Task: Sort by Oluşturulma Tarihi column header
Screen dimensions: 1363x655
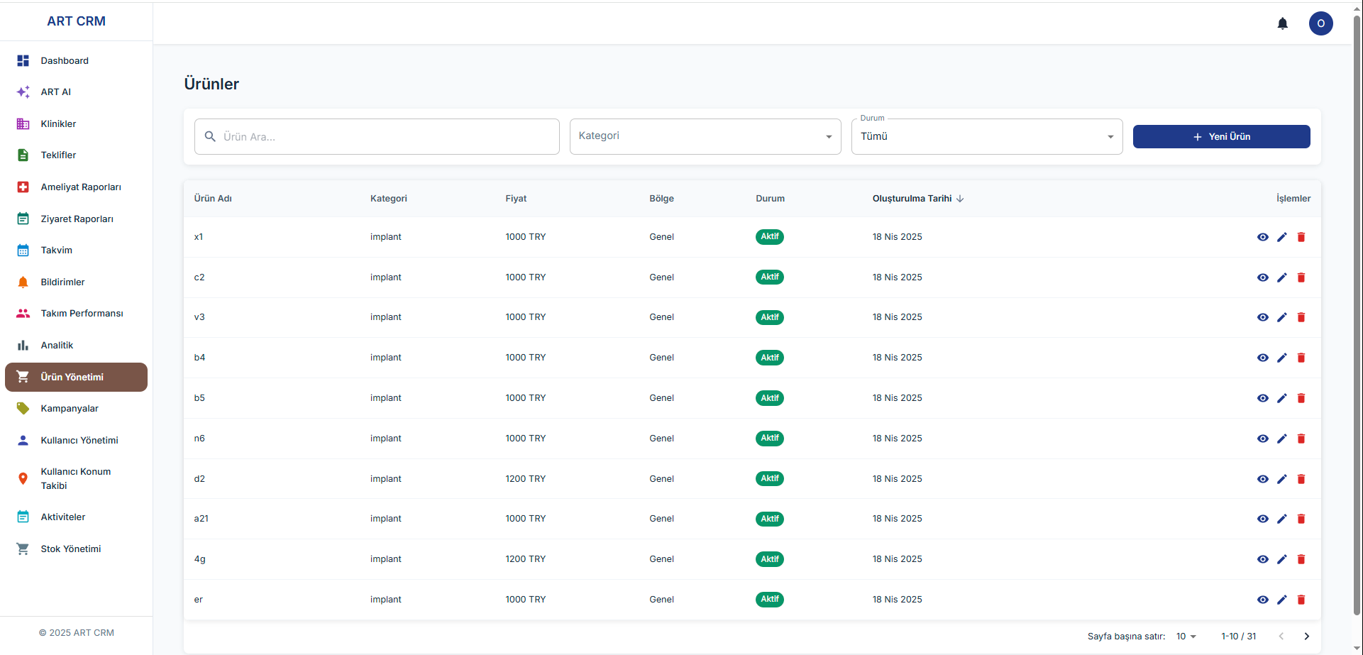Action: coord(912,199)
